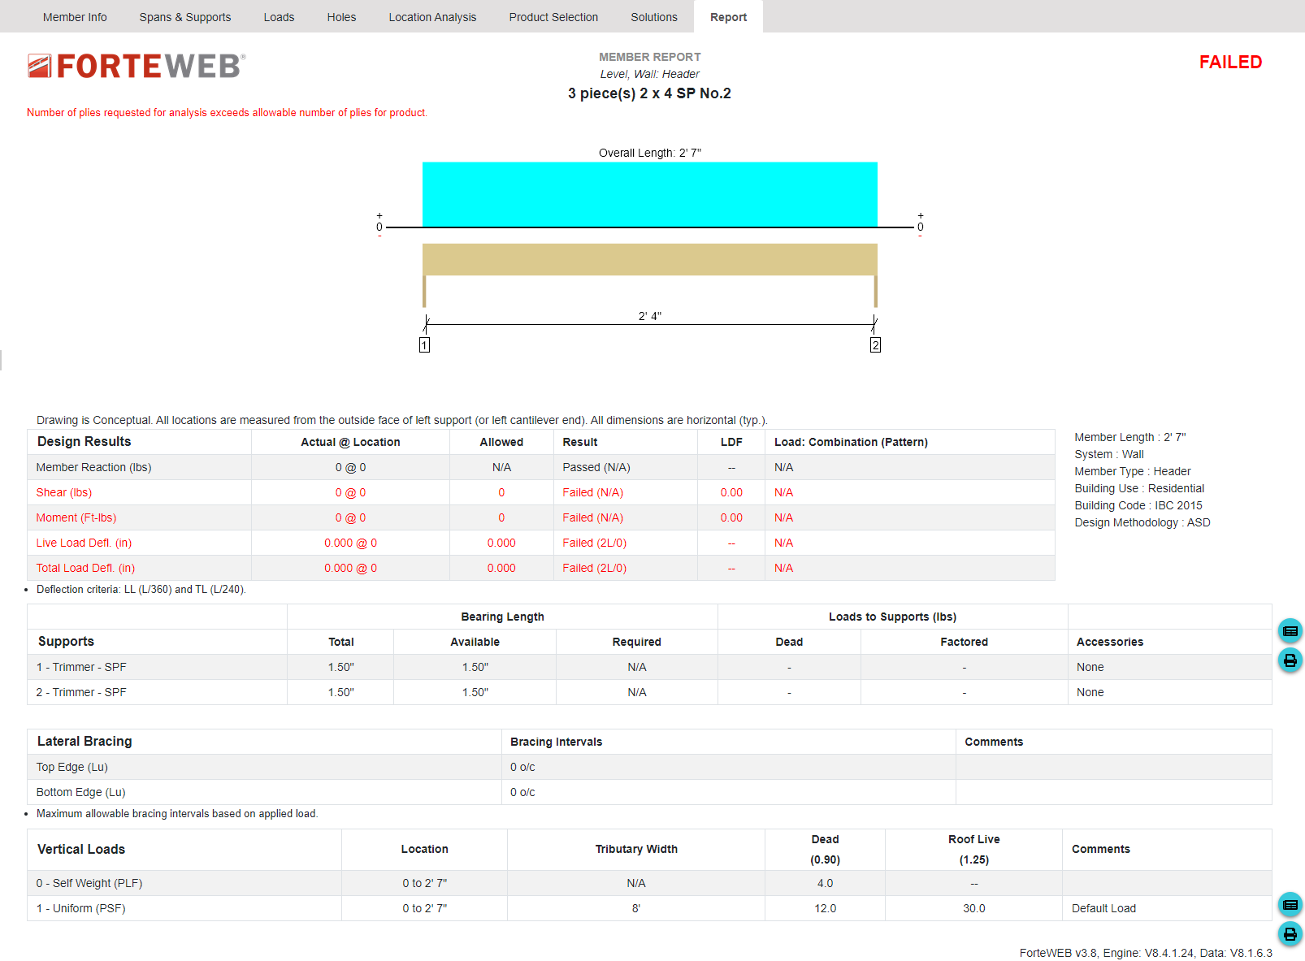Switch to the Solutions tab
Viewport: 1305px width, 961px height.
point(654,17)
